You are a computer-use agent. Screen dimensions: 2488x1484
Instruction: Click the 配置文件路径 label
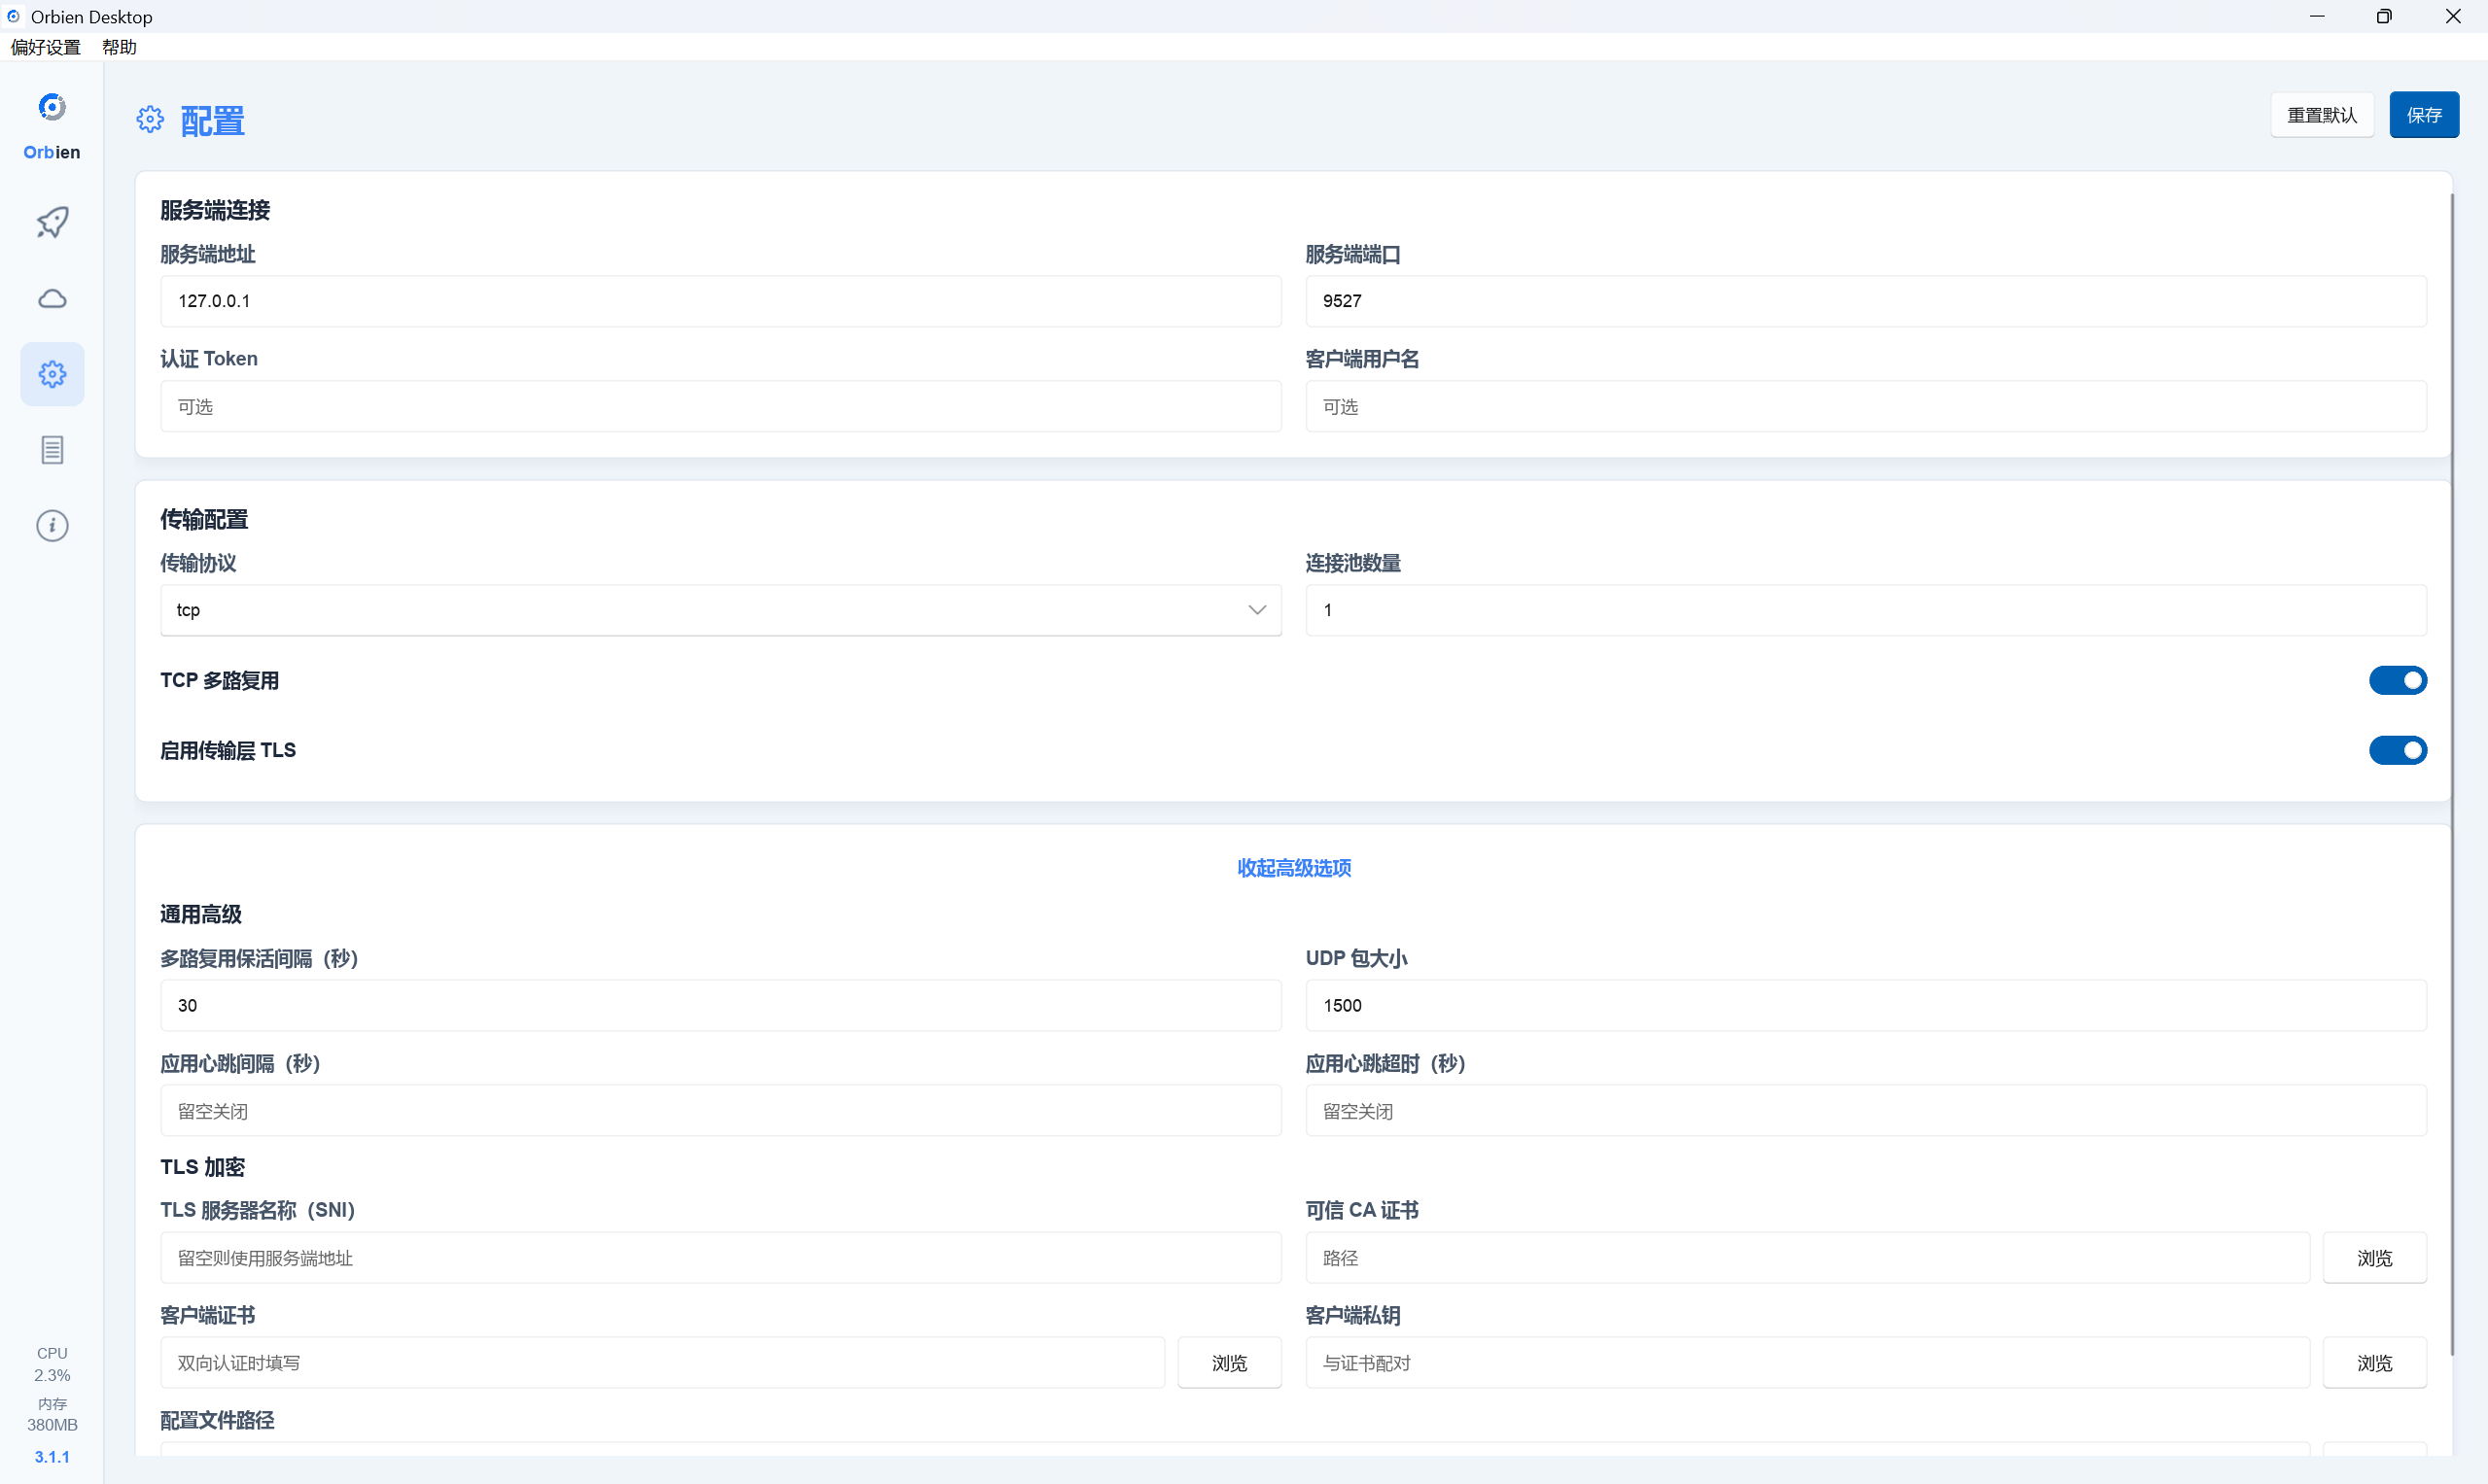tap(217, 1420)
